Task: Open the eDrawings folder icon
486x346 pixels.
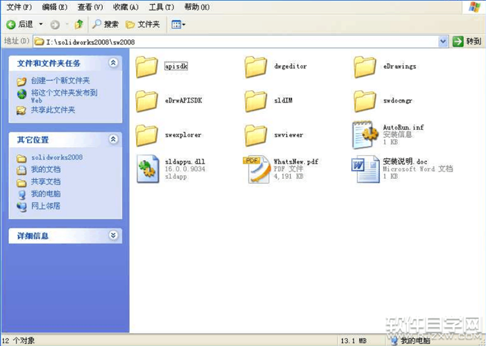Action: [364, 67]
